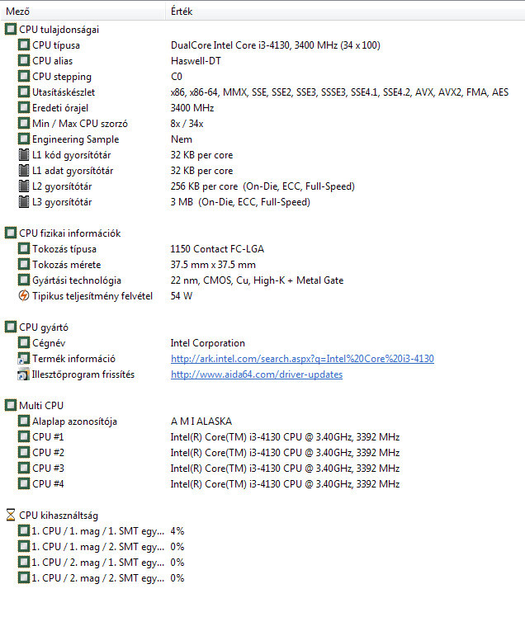Click the Tokozás típusa chip icon
Screen dimensions: 525x617
point(24,248)
